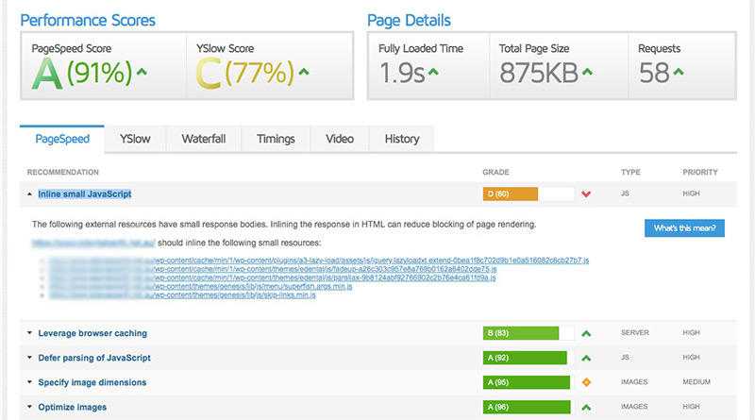
Task: Click the GRADE column header
Action: (495, 172)
